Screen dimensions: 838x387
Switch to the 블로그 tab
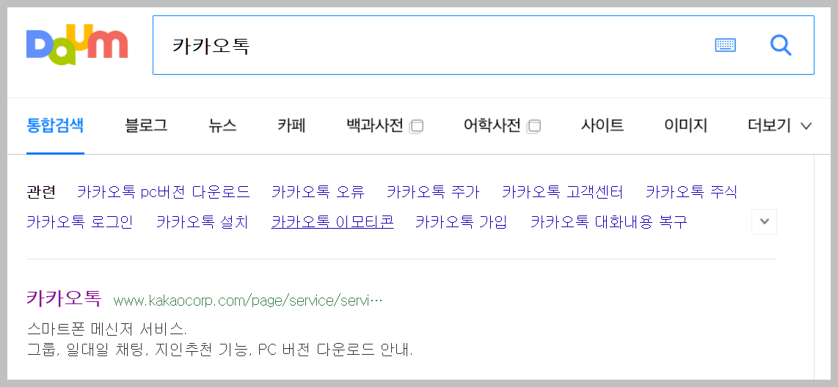[x=146, y=126]
